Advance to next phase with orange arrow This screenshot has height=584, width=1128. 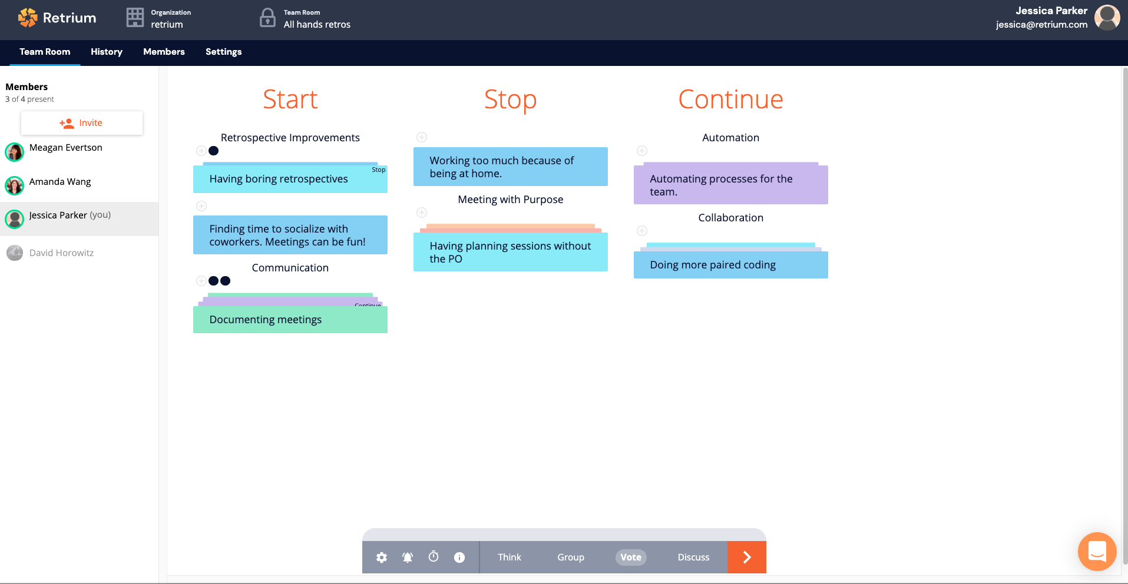click(747, 558)
